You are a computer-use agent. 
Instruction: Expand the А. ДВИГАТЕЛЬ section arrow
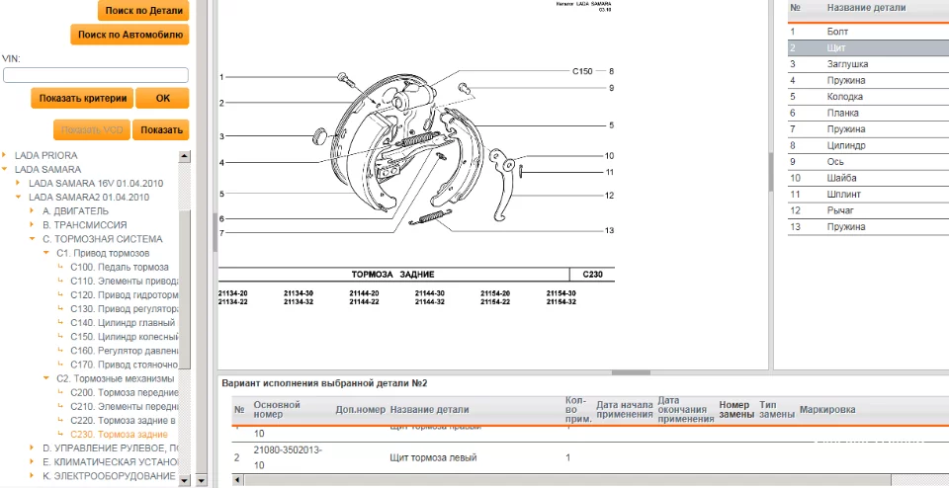click(x=32, y=211)
